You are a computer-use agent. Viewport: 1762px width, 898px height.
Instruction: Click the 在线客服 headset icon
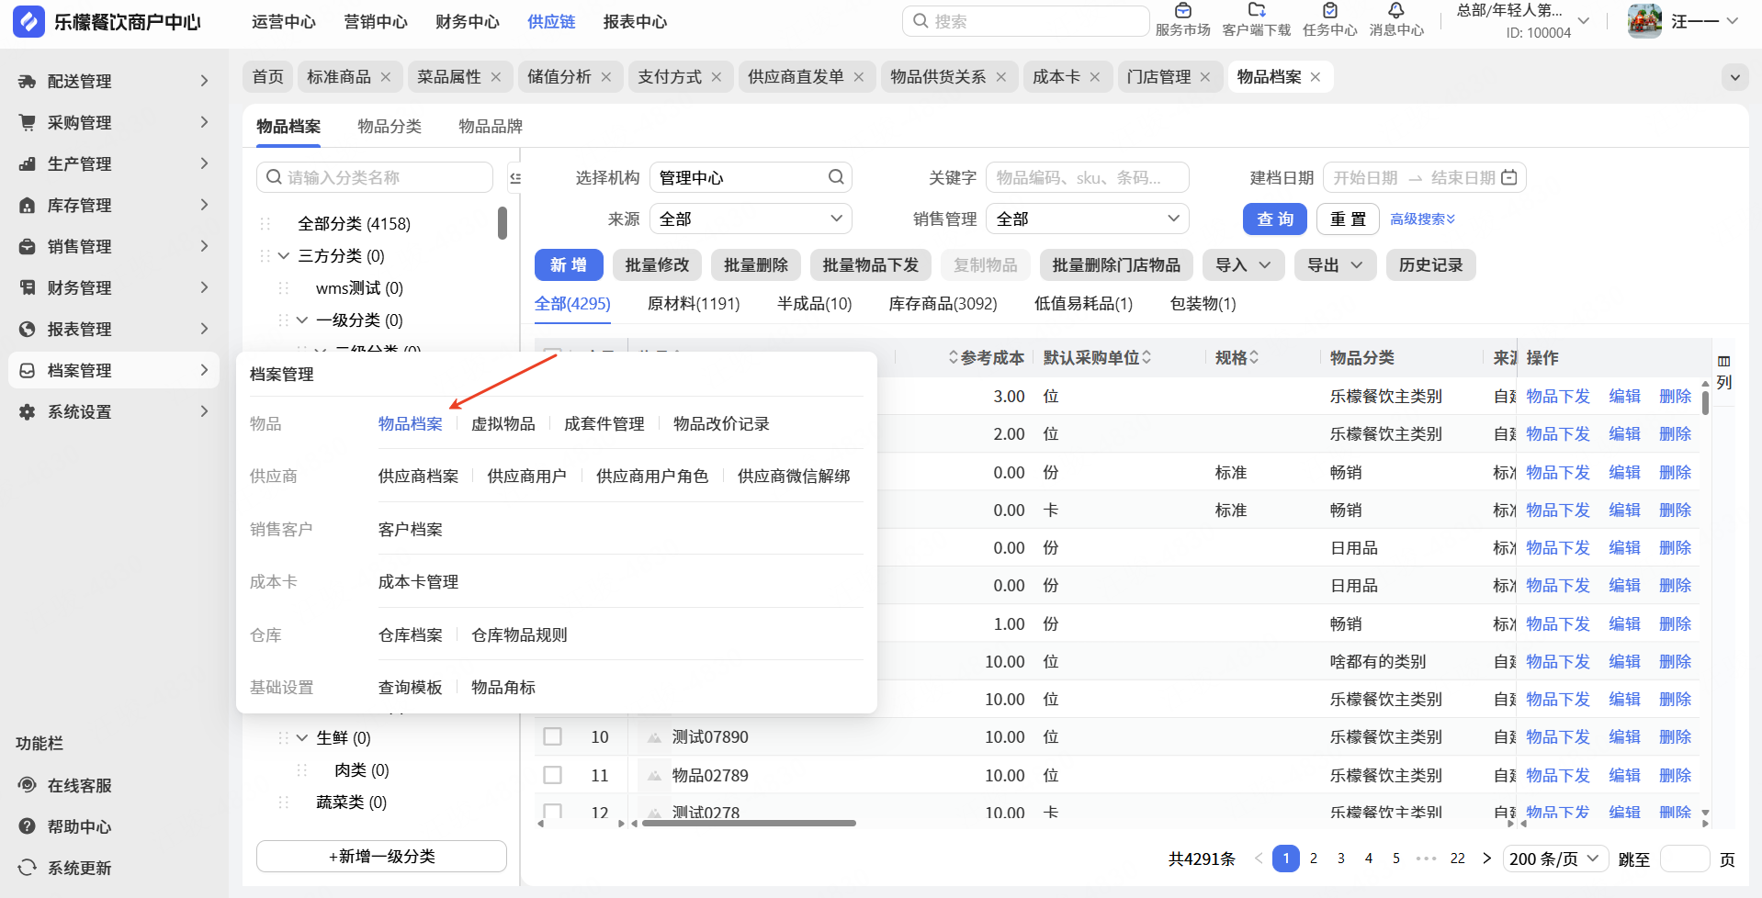[x=28, y=785]
